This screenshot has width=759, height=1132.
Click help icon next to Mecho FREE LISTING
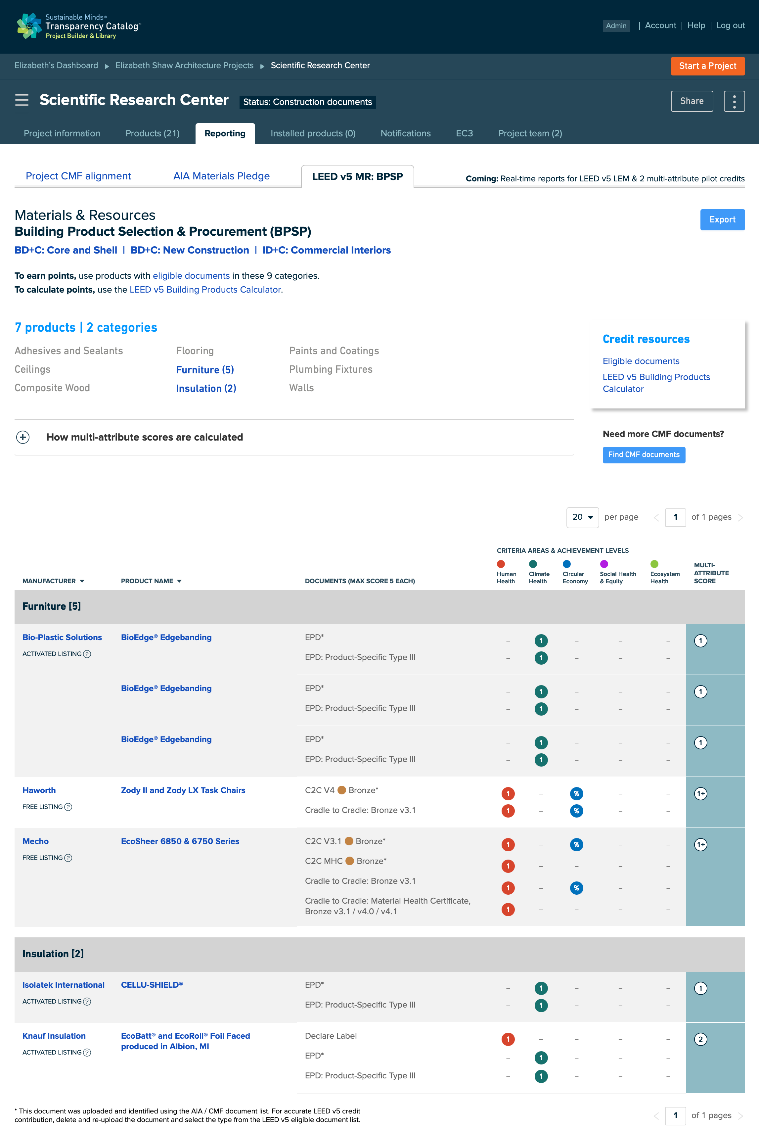click(x=68, y=858)
